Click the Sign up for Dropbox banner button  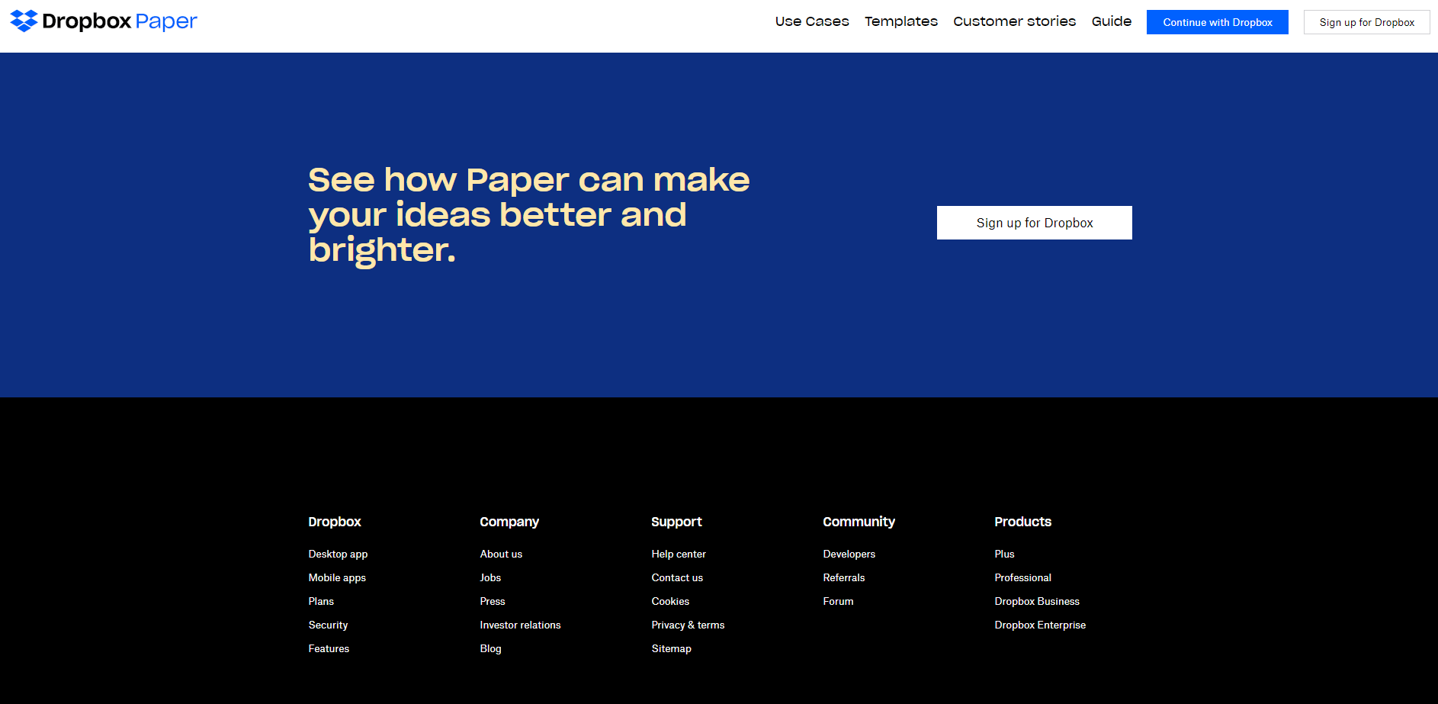[1034, 223]
